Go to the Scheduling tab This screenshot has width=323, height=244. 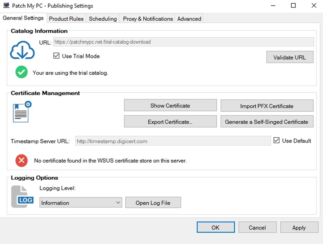pos(103,19)
